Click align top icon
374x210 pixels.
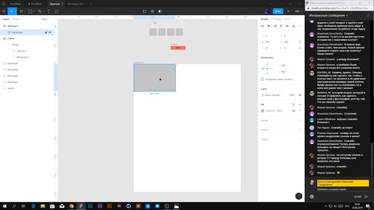point(281,26)
